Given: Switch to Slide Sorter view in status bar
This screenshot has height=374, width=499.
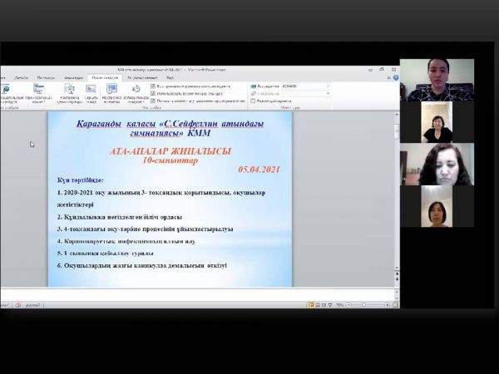Looking at the screenshot, I should (x=318, y=305).
